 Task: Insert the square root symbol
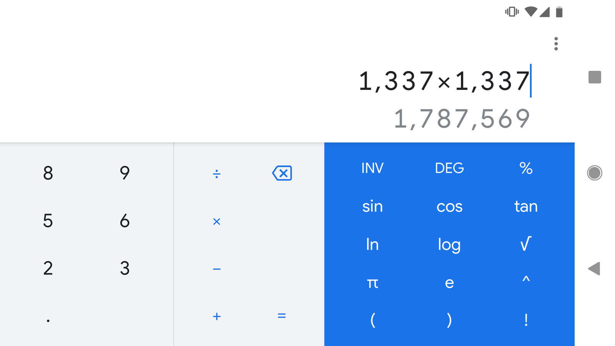coord(526,244)
